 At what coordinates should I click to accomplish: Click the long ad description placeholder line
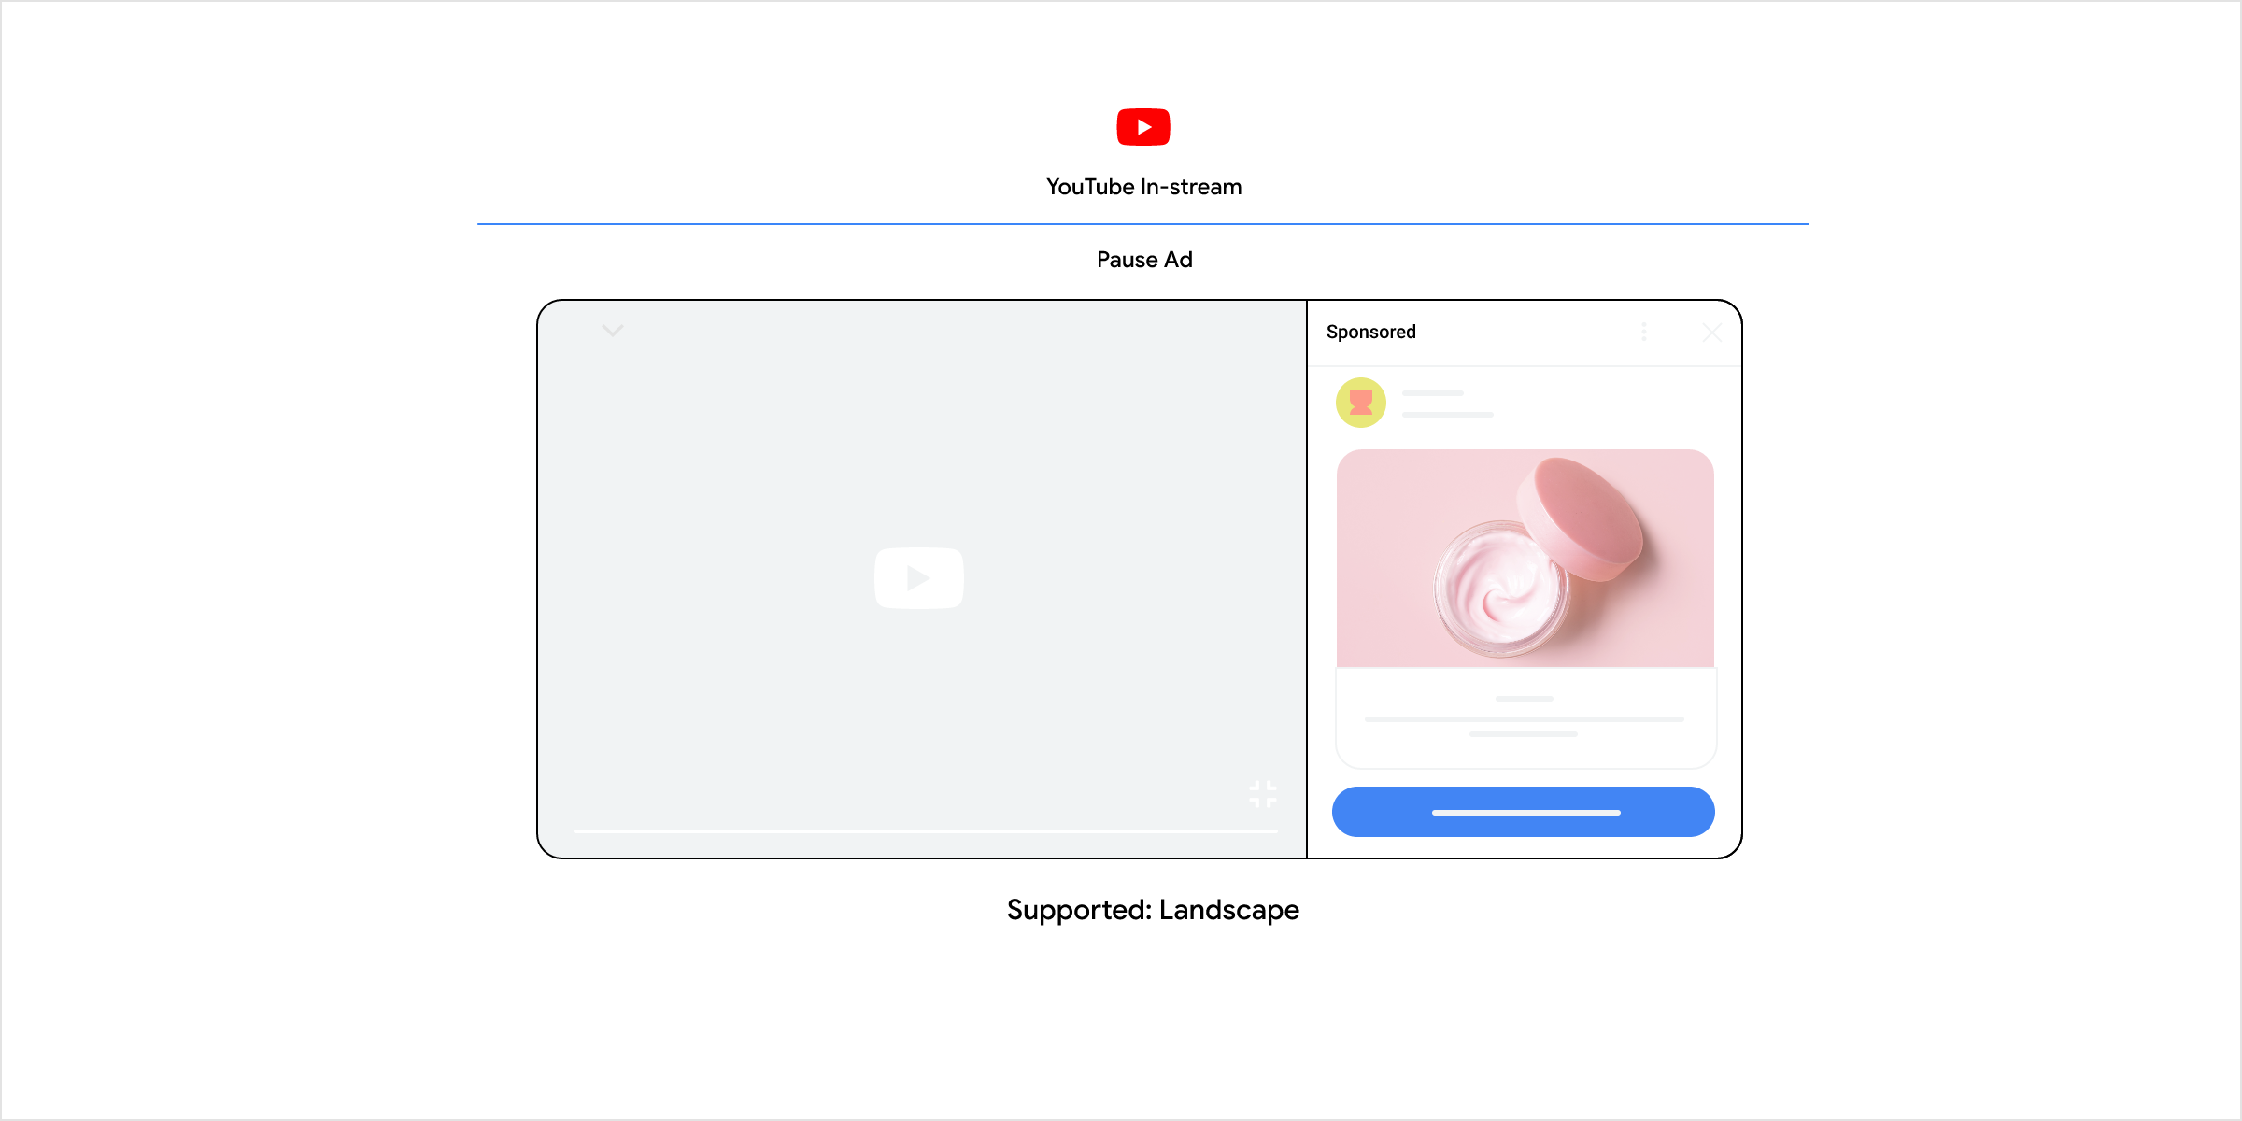(x=1524, y=719)
